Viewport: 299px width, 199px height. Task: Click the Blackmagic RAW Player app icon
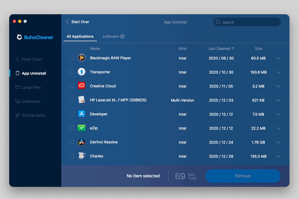tap(82, 58)
